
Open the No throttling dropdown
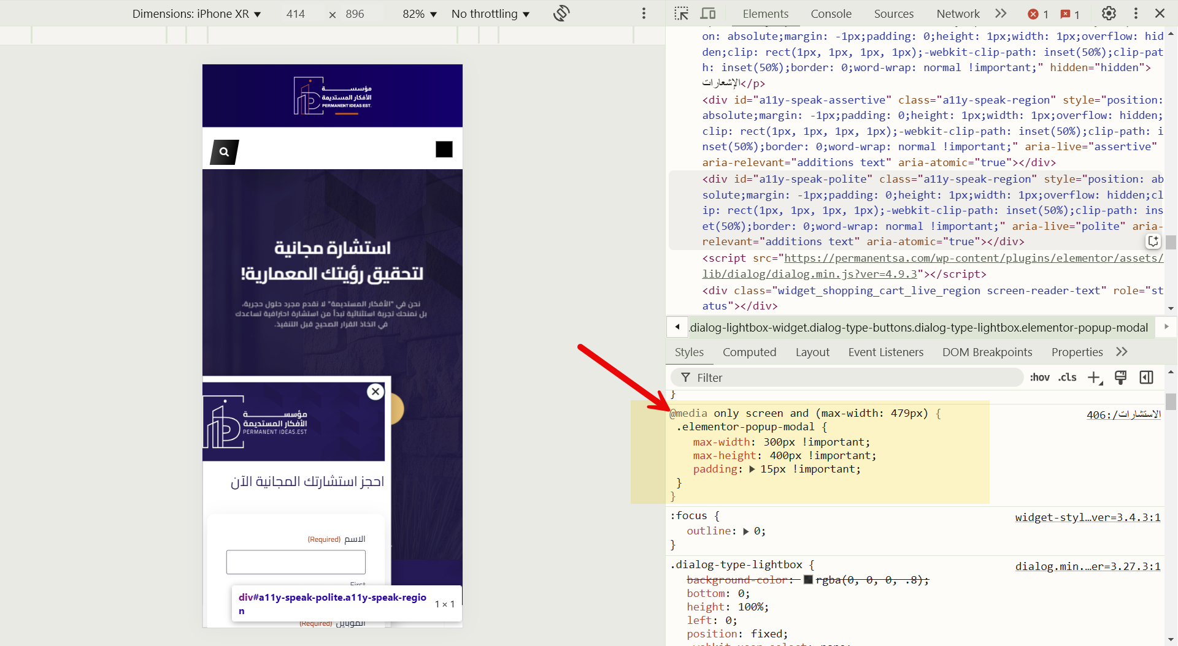point(490,13)
